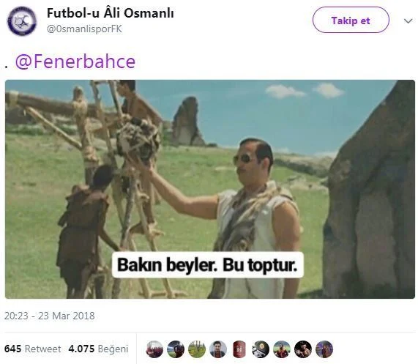View the 645 Retweet list
This screenshot has height=364, width=418.
[x=33, y=349]
